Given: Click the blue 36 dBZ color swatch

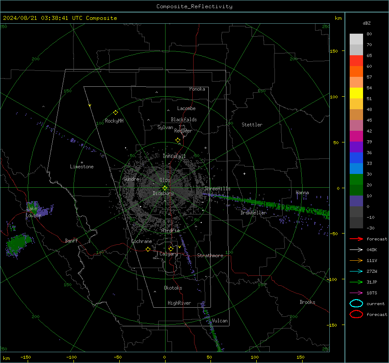Looking at the screenshot, I should click(356, 158).
